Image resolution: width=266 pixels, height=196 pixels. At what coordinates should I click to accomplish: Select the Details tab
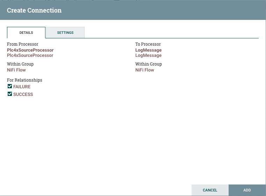click(26, 32)
